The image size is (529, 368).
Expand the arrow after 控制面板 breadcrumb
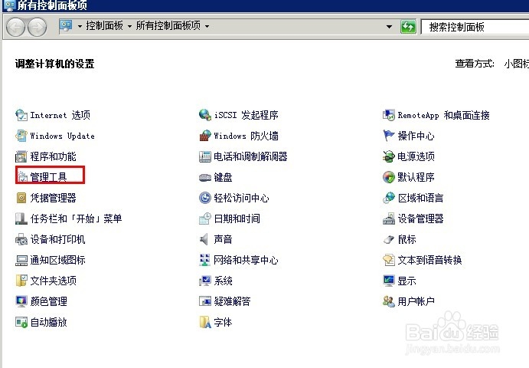[129, 26]
